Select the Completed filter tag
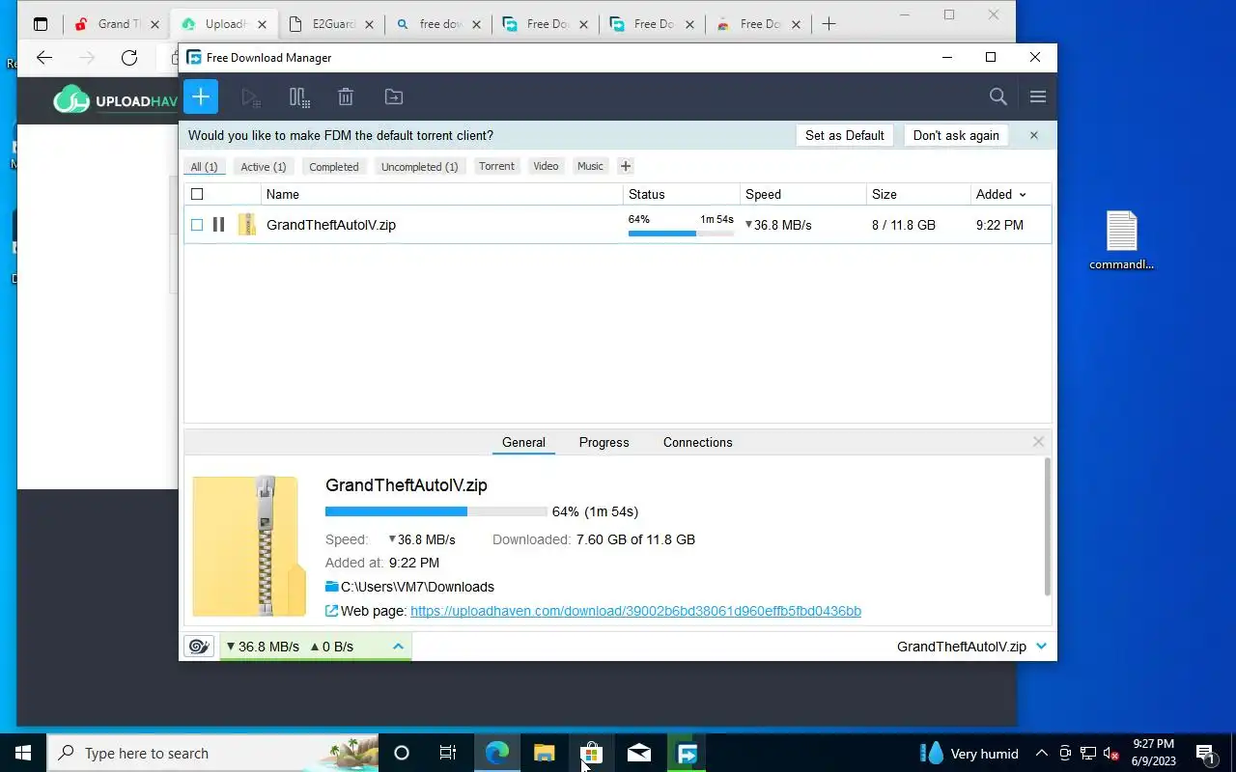Viewport: 1236px width, 772px height. click(x=334, y=167)
